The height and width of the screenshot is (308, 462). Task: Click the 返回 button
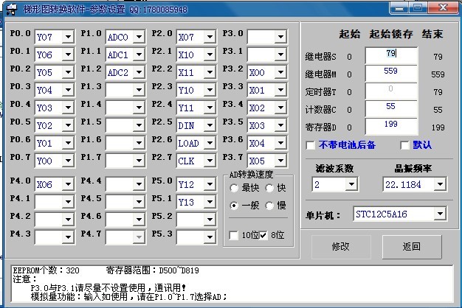click(411, 246)
